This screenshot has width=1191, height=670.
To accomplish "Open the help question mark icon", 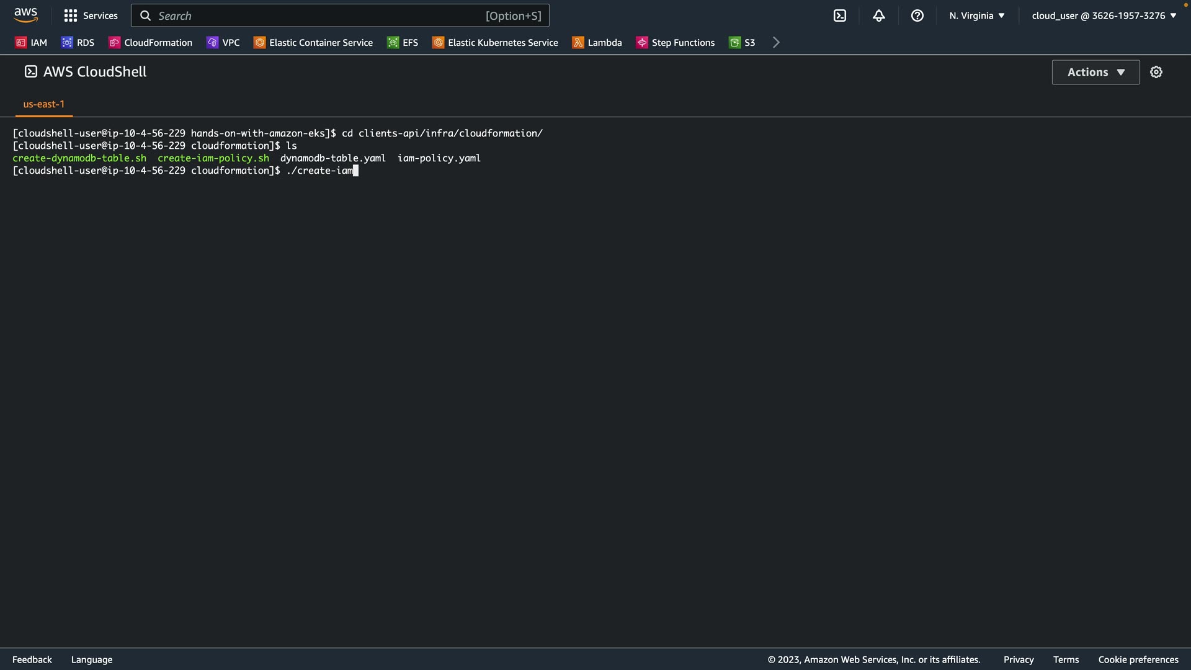I will 917,16.
